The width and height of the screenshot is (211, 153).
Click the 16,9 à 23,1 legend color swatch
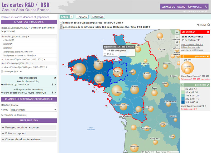(x=183, y=95)
